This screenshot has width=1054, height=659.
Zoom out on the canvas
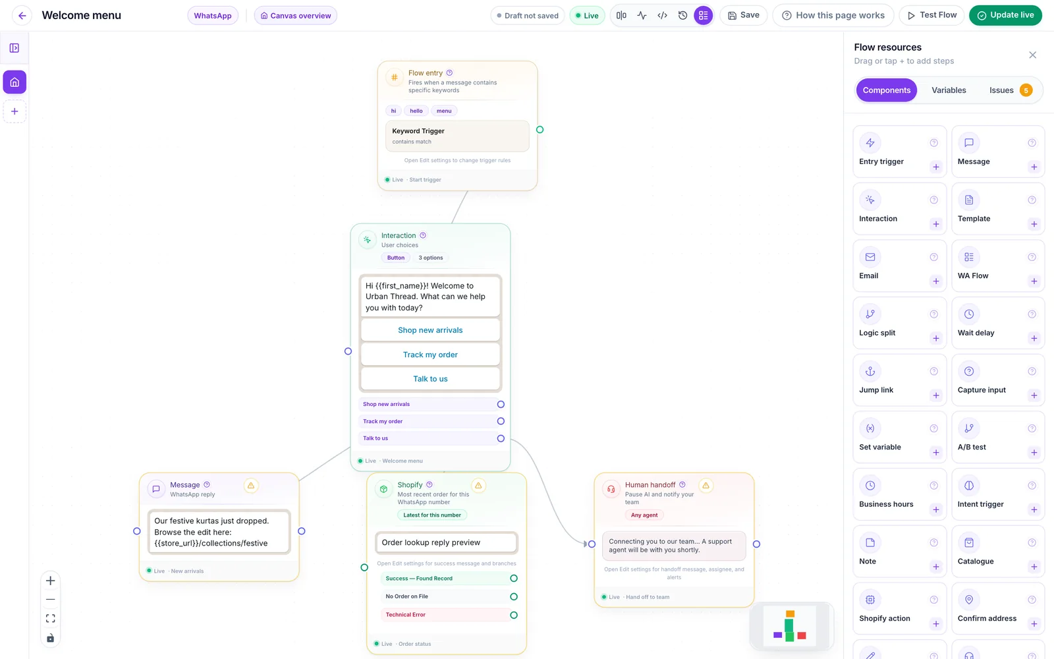pos(50,600)
